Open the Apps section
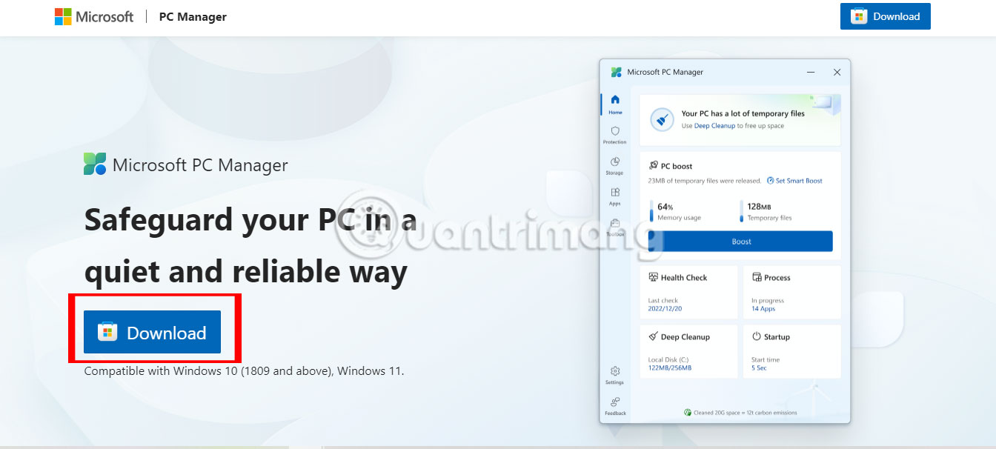The width and height of the screenshot is (996, 449). pyautogui.click(x=614, y=195)
